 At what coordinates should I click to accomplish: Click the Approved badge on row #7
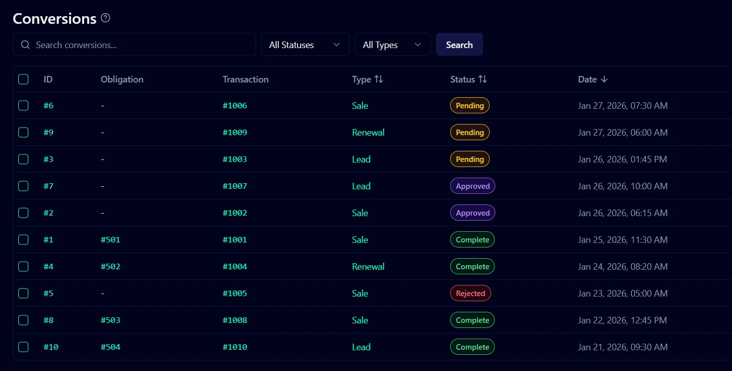472,186
